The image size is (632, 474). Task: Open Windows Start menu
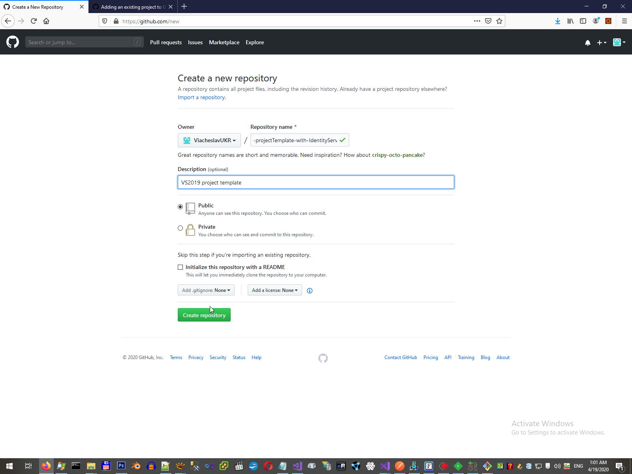point(9,466)
